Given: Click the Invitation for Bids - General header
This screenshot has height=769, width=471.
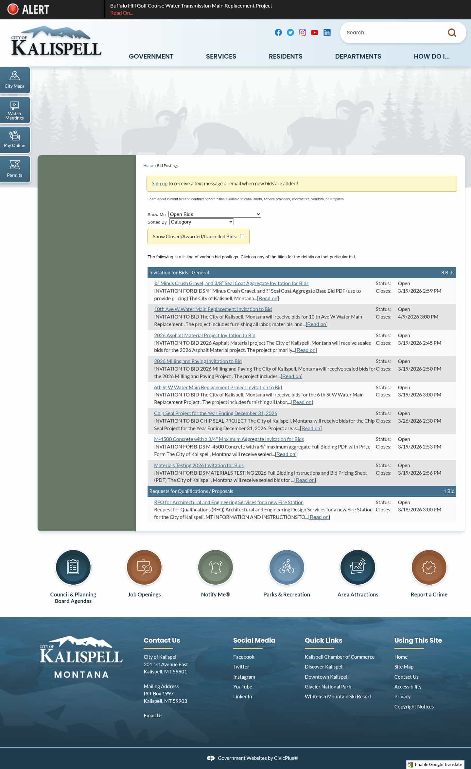Looking at the screenshot, I should pos(302,273).
